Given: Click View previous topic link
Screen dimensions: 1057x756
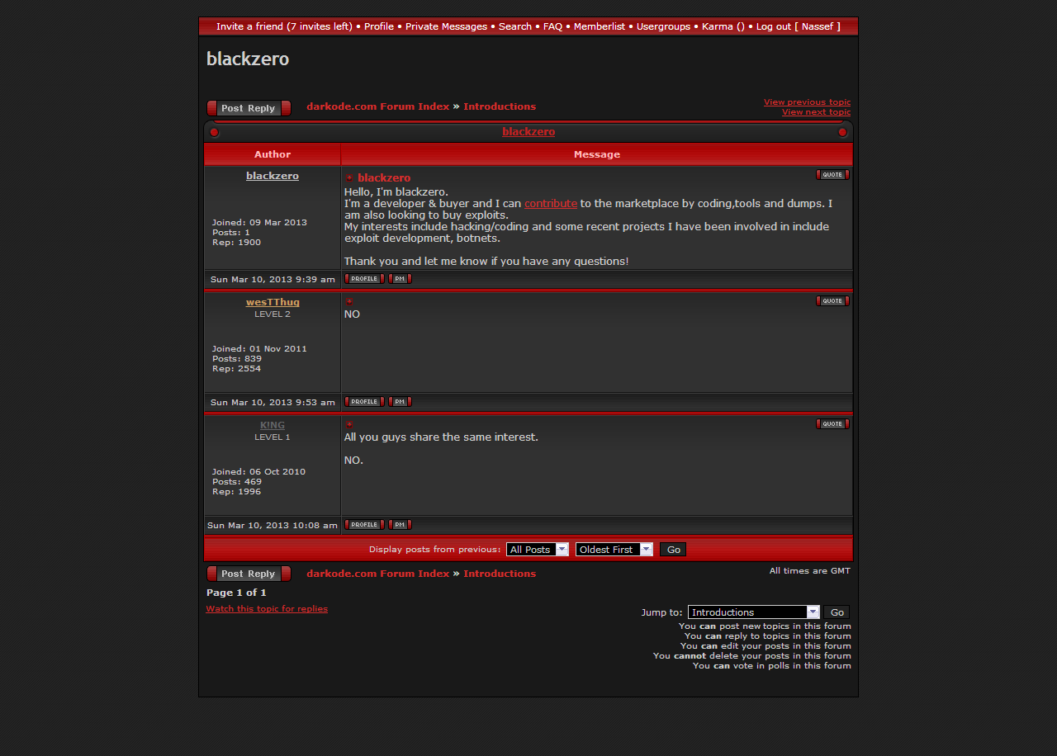Looking at the screenshot, I should point(806,102).
